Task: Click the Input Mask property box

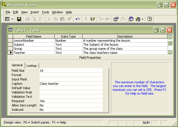Action: [71, 79]
